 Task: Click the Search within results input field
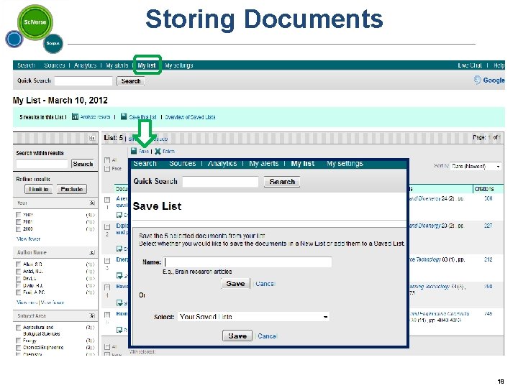(x=42, y=164)
